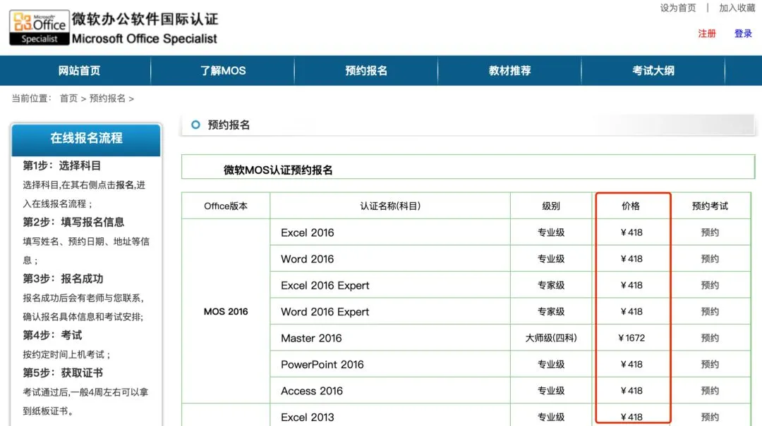The height and width of the screenshot is (426, 762).
Task: Click 预约 for Word 2016
Action: (710, 258)
